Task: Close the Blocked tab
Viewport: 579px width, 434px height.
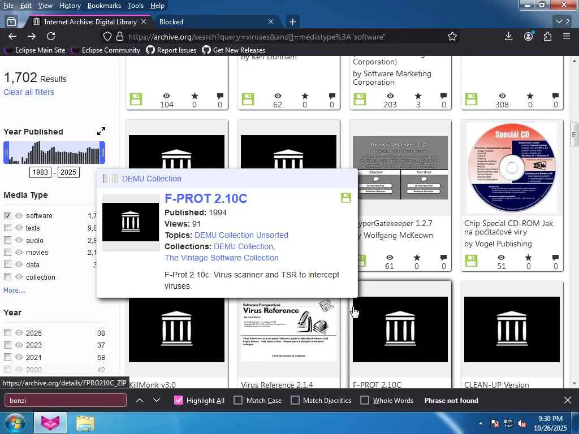Action: pos(271,22)
